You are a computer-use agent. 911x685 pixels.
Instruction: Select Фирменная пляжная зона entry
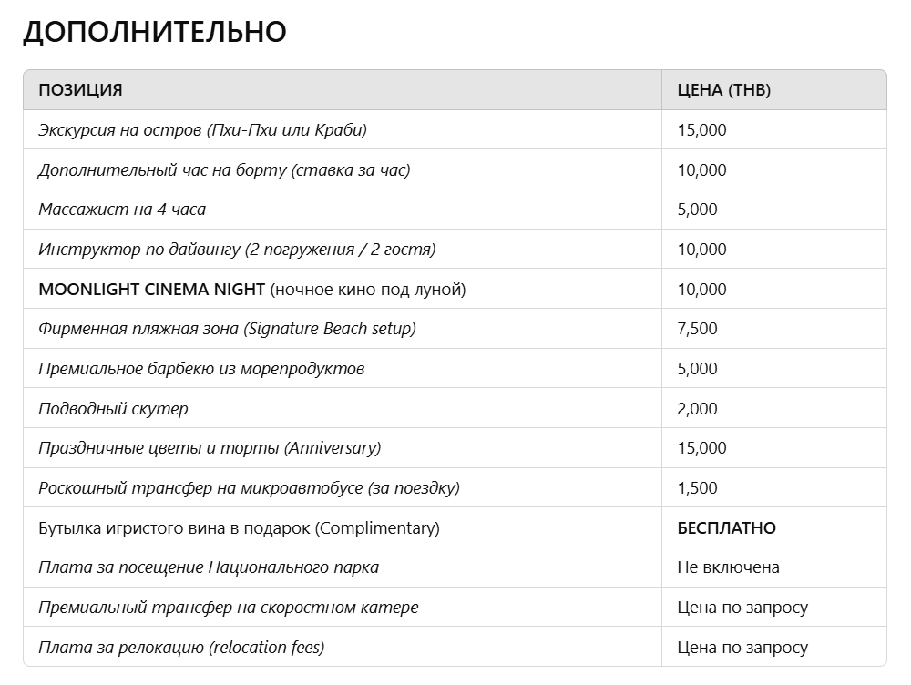(x=227, y=329)
